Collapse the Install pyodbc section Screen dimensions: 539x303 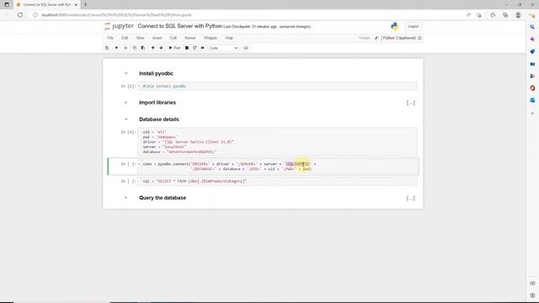click(x=125, y=73)
